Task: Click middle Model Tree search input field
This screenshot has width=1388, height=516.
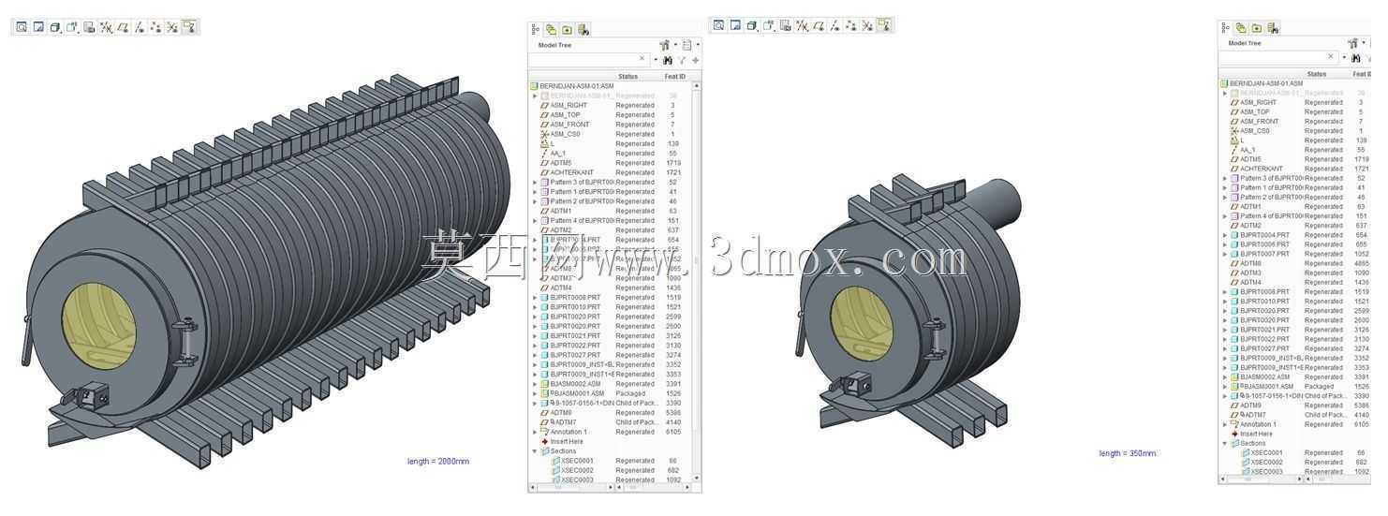Action: (x=588, y=59)
